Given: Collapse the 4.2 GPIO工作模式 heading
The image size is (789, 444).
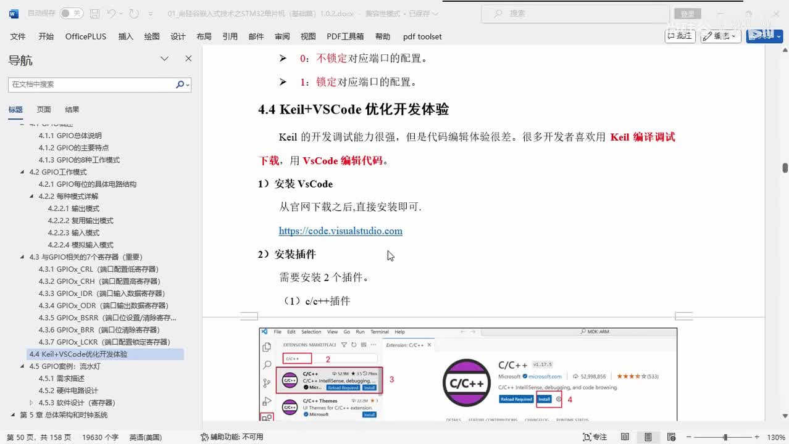Looking at the screenshot, I should [x=23, y=172].
